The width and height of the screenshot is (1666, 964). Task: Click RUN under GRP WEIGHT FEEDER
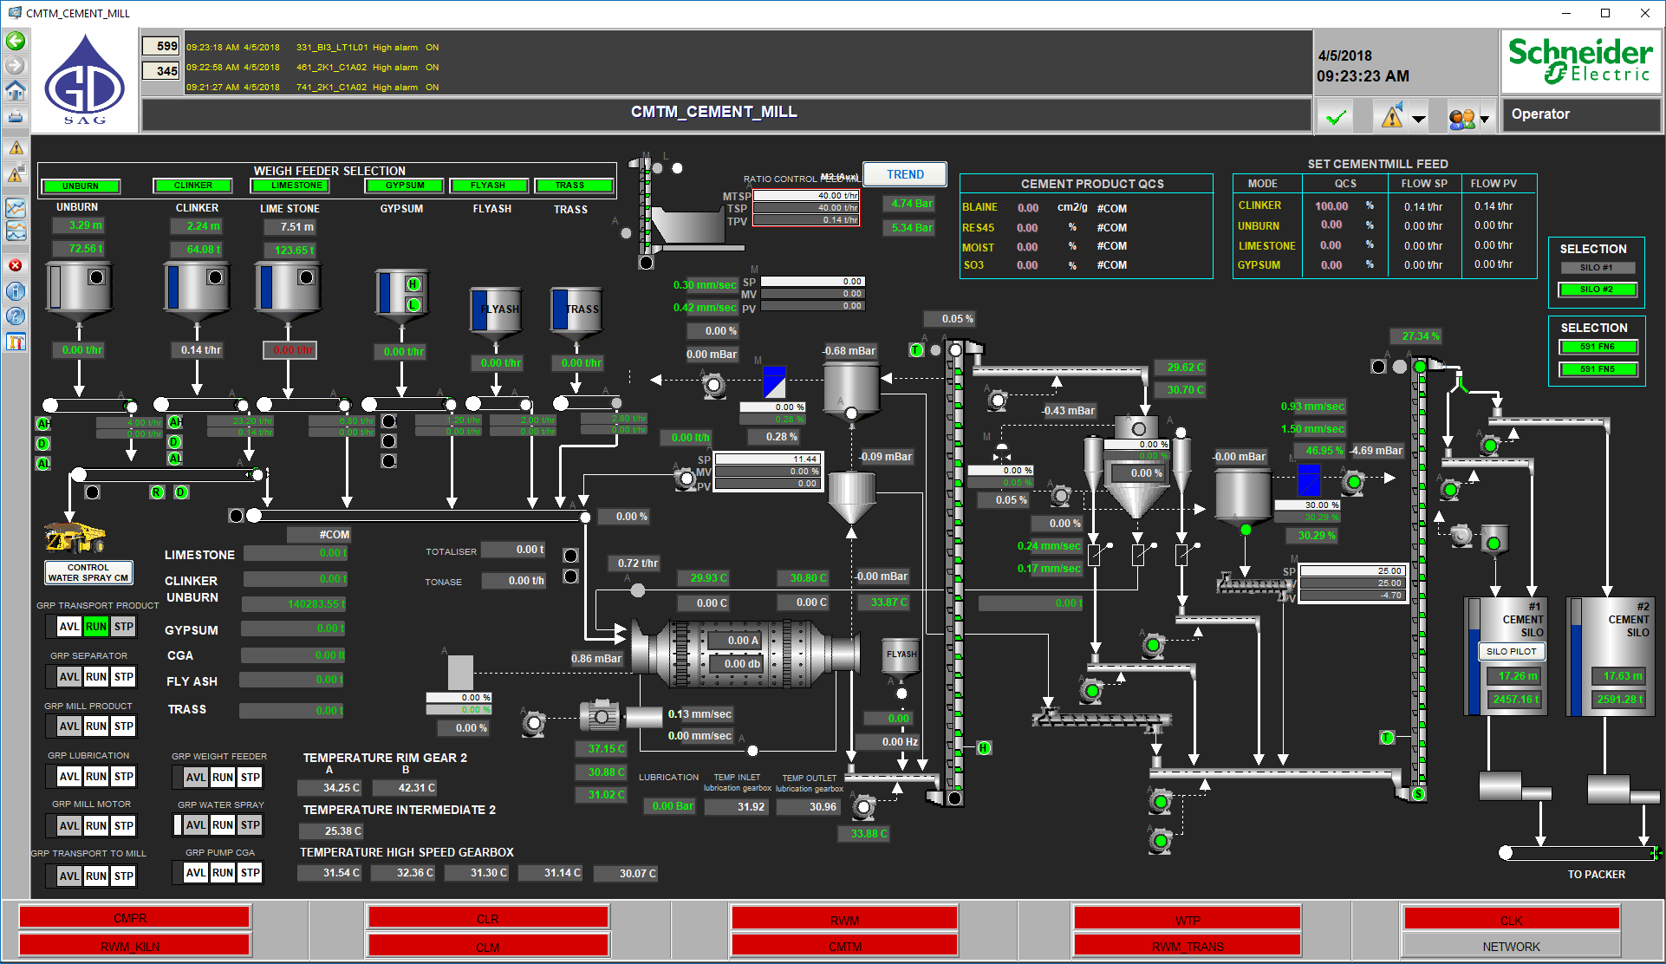(x=223, y=777)
